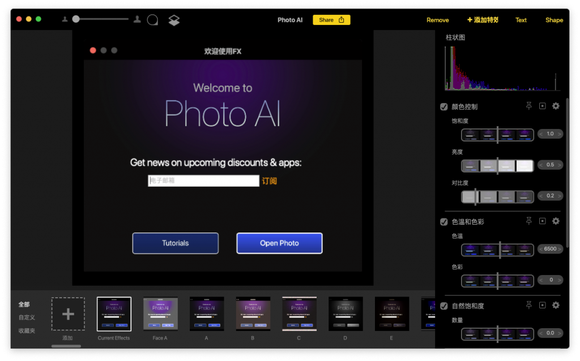
Task: Click the mask icon for 自然饱和度
Action: (x=542, y=305)
